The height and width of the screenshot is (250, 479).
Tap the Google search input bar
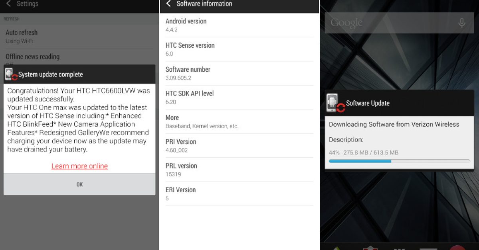[x=399, y=23]
